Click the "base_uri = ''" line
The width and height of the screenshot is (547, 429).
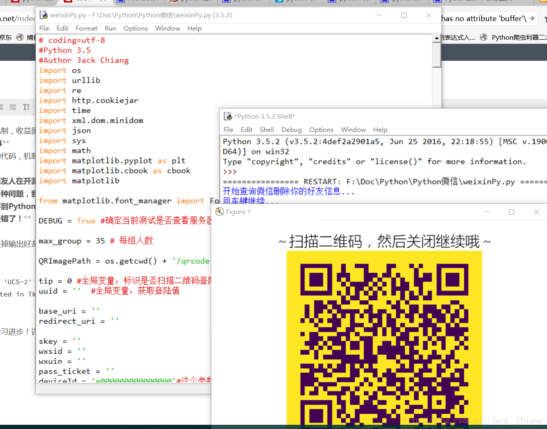pyautogui.click(x=69, y=311)
